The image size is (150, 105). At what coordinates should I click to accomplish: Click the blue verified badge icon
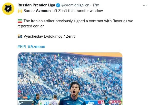[x=58, y=5]
